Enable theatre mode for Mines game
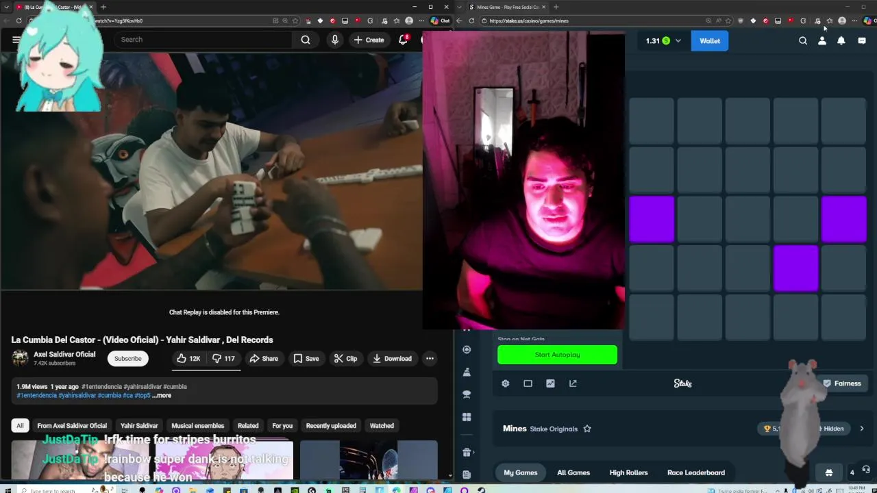The height and width of the screenshot is (493, 877). (528, 383)
